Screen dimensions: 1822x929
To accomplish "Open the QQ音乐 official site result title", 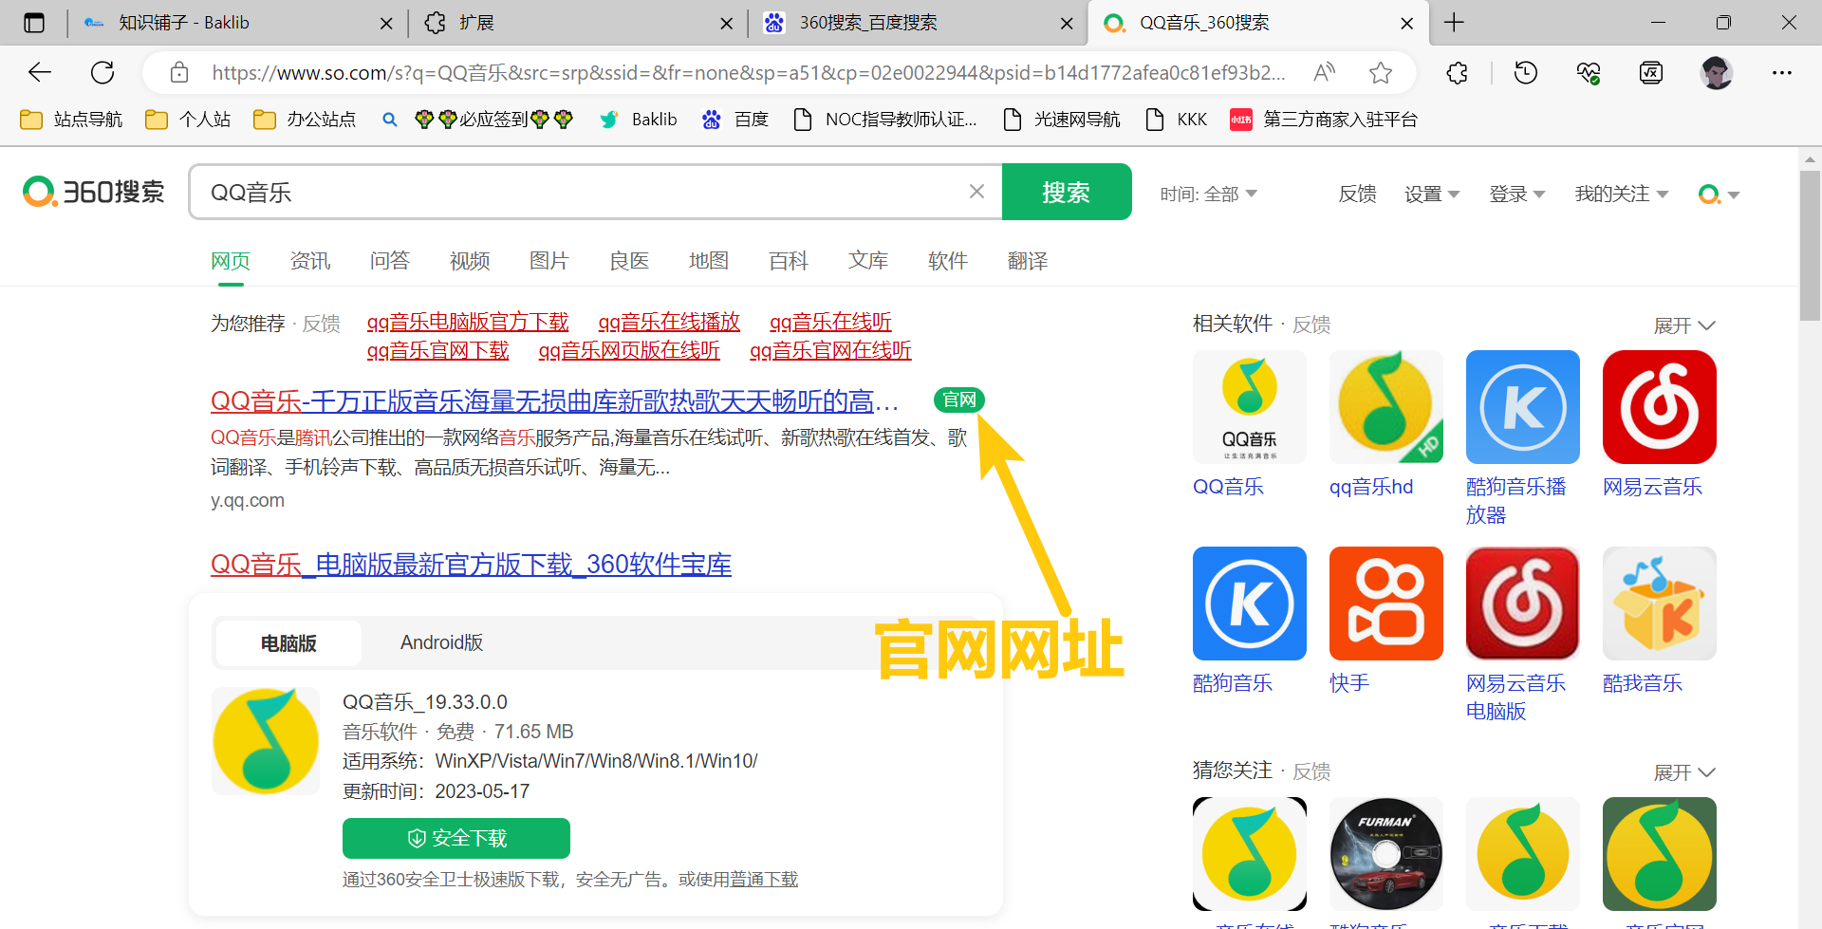I will coord(554,400).
